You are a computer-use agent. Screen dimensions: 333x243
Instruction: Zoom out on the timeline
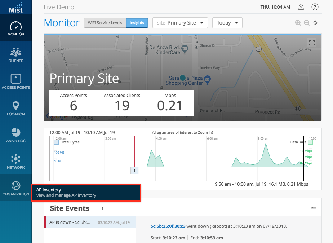[307, 23]
